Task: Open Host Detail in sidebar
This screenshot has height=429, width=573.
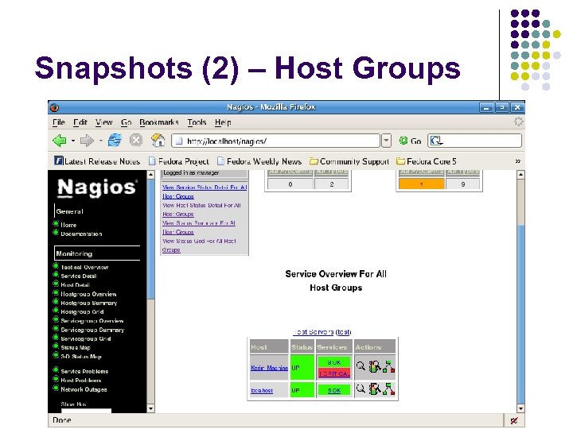Action: click(76, 285)
